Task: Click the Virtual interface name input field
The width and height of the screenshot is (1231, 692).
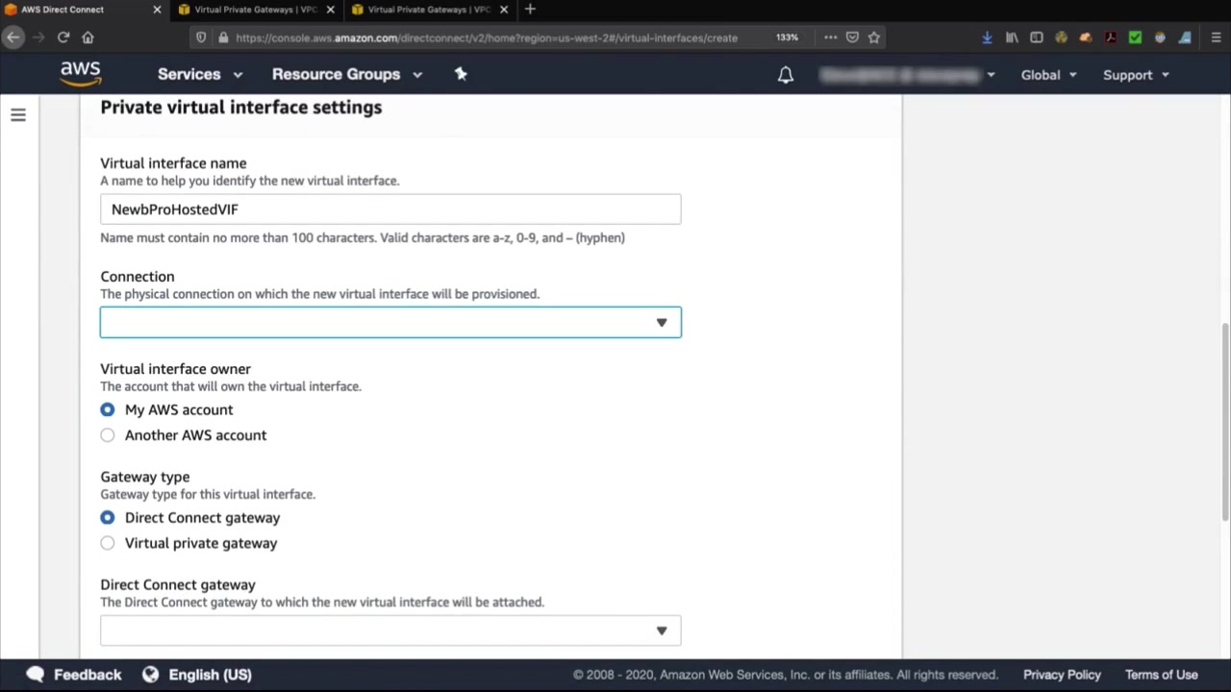Action: (x=390, y=210)
